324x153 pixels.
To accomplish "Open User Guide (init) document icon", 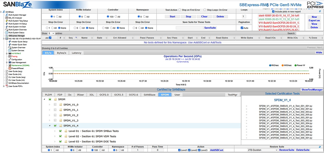I will (7, 74).
